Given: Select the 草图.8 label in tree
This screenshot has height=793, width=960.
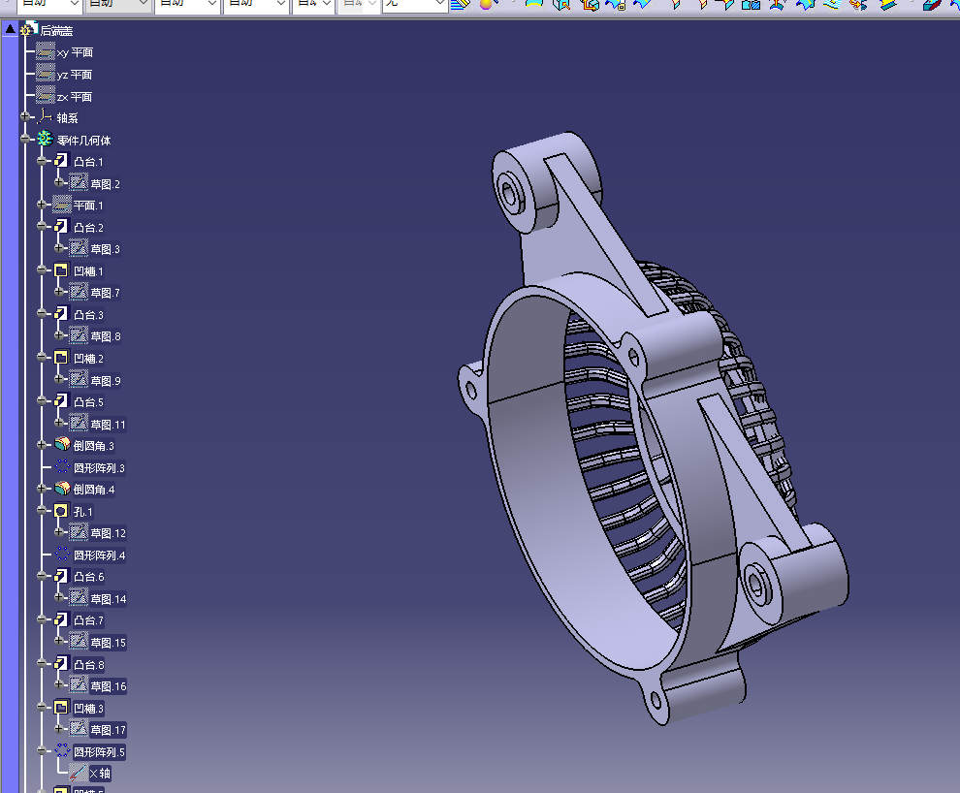Looking at the screenshot, I should (x=106, y=336).
